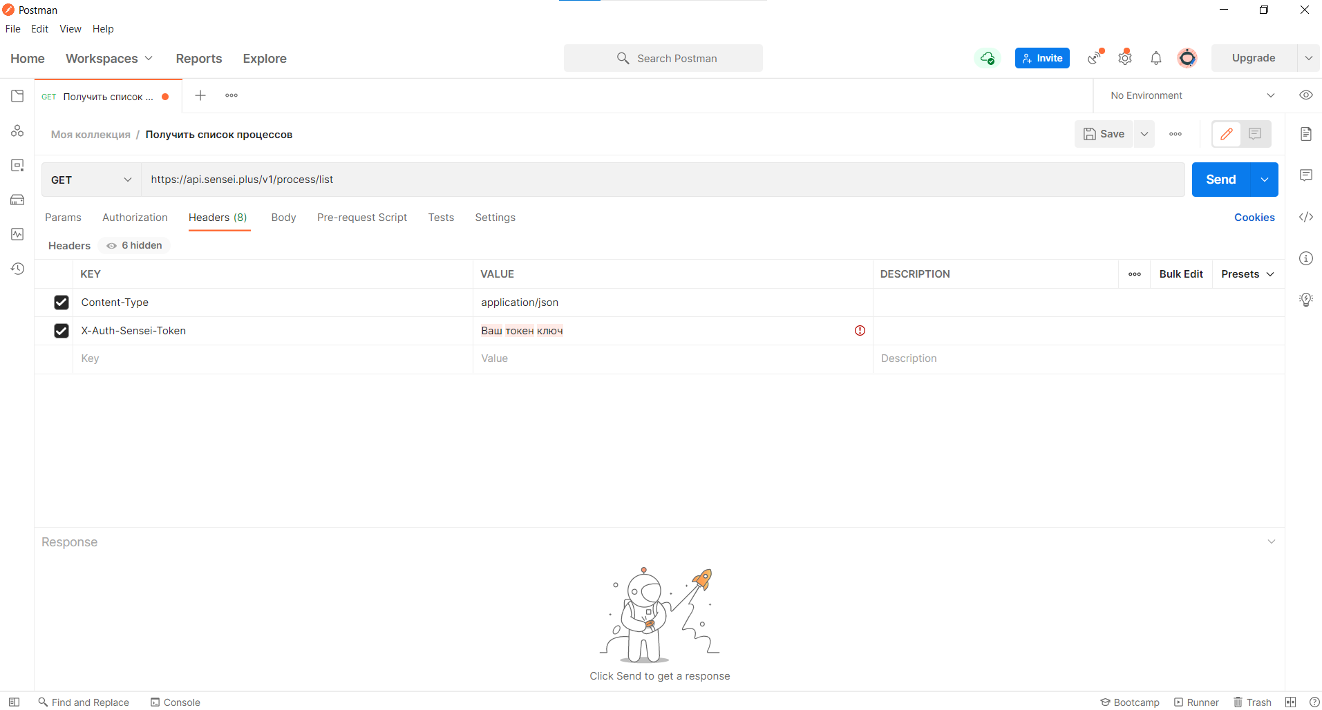Toggle two-pane view icon in status bar
The width and height of the screenshot is (1322, 710).
click(1291, 702)
